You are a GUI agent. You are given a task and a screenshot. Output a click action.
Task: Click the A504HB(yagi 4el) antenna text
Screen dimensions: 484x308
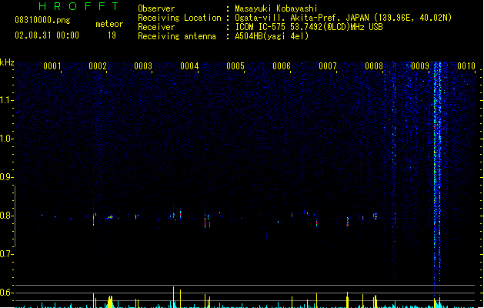pos(272,36)
